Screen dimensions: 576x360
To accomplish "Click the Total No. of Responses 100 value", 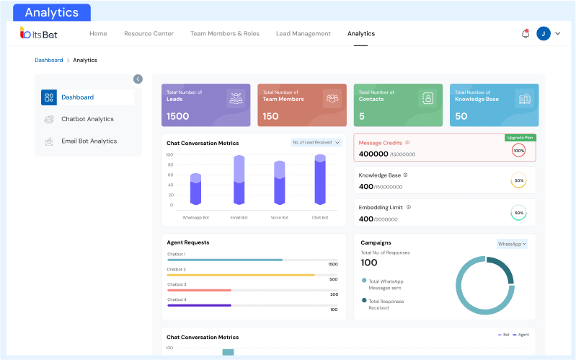I will 369,263.
